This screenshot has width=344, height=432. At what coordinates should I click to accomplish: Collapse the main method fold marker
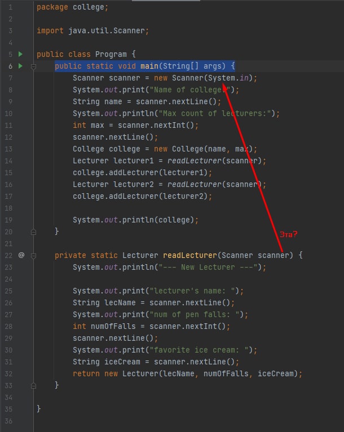(33, 66)
